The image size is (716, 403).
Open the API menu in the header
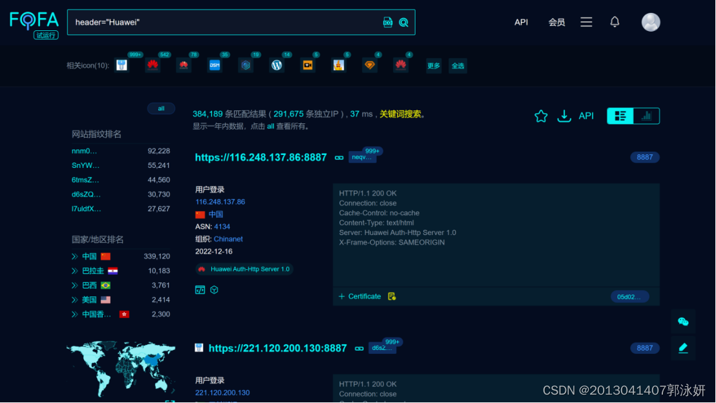click(521, 23)
